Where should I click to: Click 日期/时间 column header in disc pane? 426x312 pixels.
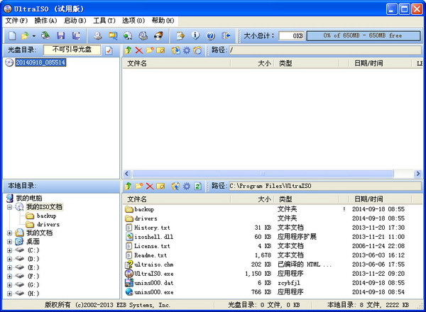pyautogui.click(x=369, y=64)
